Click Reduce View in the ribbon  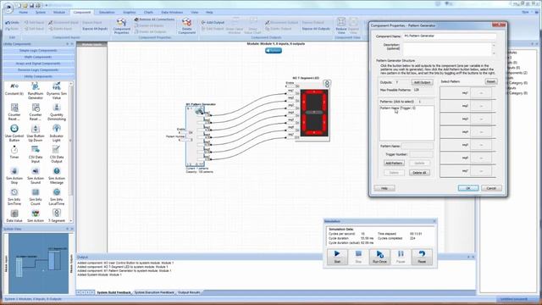click(341, 26)
